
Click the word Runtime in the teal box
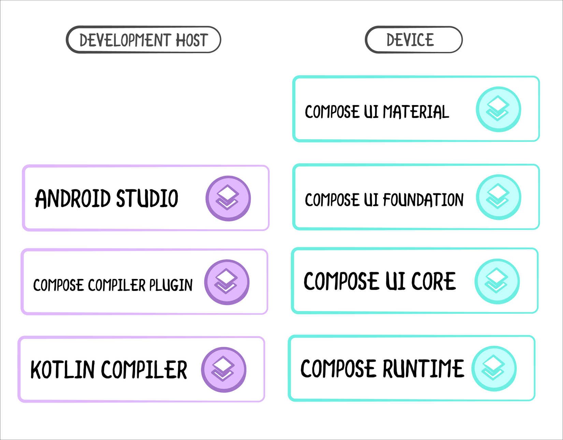tap(423, 369)
